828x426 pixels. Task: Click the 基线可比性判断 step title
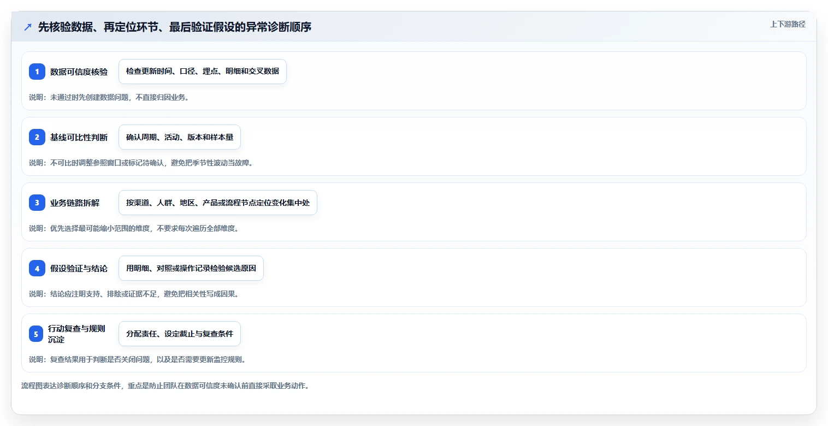[x=79, y=137]
